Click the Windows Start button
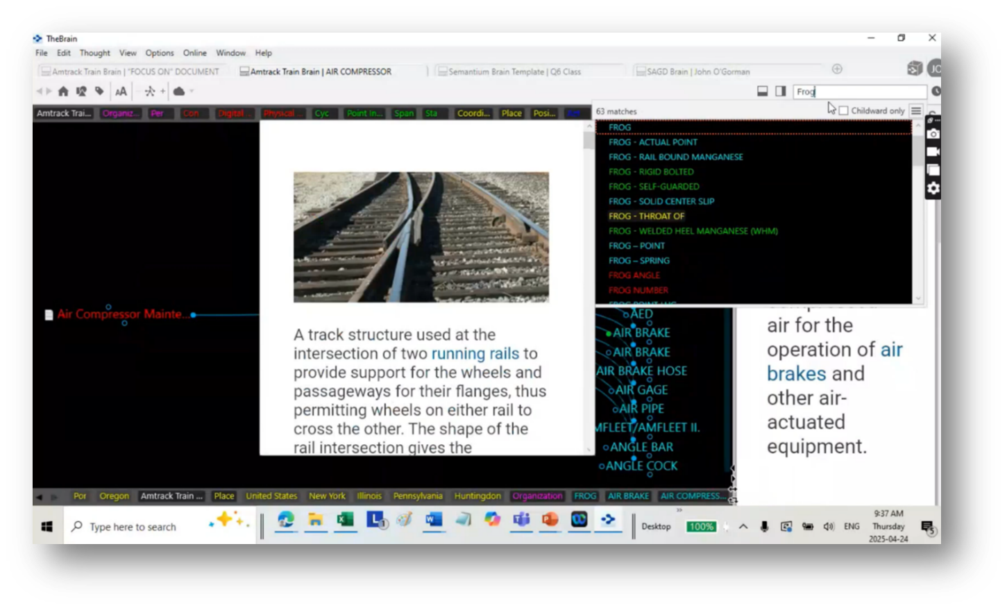 tap(47, 527)
